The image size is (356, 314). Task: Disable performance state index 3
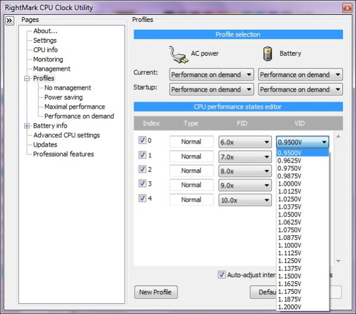click(x=142, y=183)
